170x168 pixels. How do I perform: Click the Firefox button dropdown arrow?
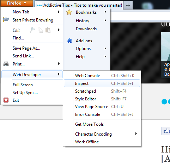point(25,3)
